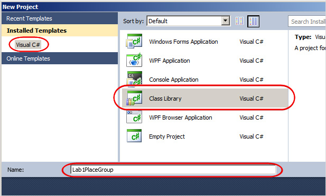Click the Sort by Default combo box
This screenshot has height=196, width=326.
click(189, 21)
